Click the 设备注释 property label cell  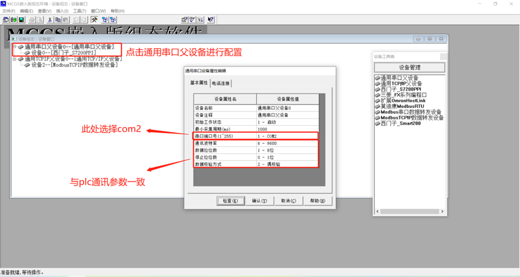coord(225,115)
